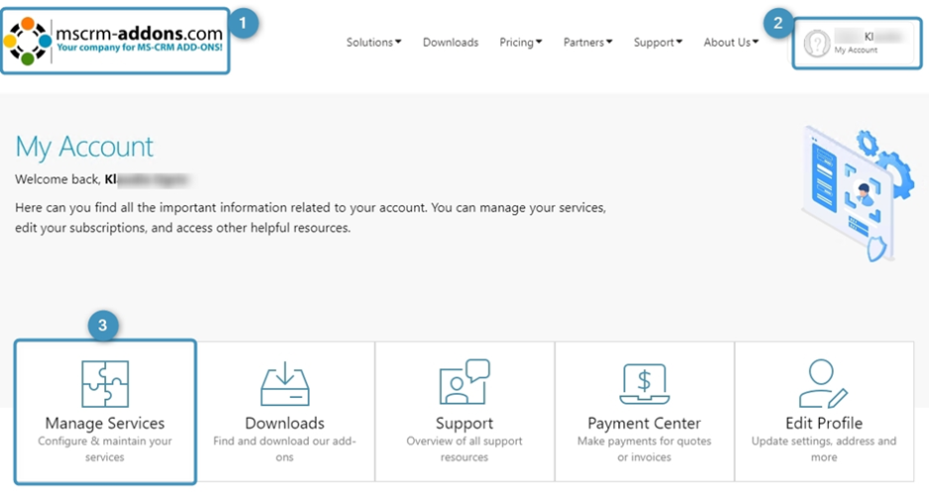Image resolution: width=929 pixels, height=500 pixels.
Task: Expand the Partners dropdown menu
Action: click(x=588, y=42)
